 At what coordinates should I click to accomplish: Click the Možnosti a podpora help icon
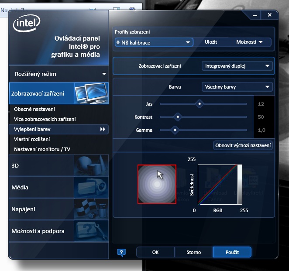91,231
